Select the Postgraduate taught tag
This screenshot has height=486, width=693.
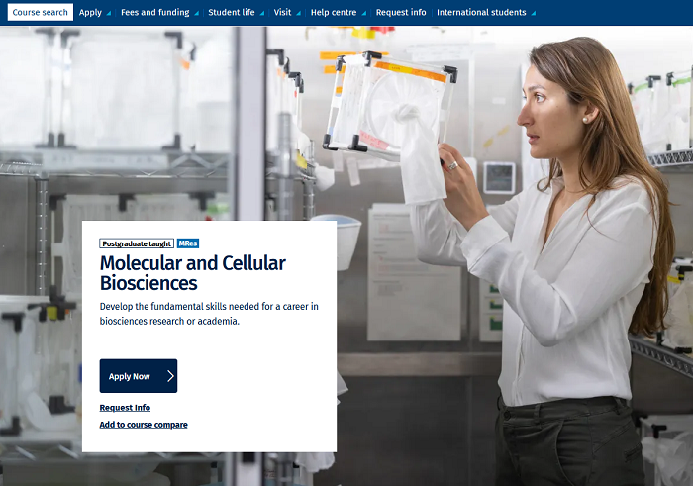[x=137, y=243]
